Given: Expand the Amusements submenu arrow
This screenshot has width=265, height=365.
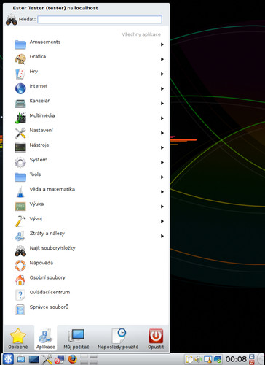Looking at the screenshot, I should click(x=162, y=45).
